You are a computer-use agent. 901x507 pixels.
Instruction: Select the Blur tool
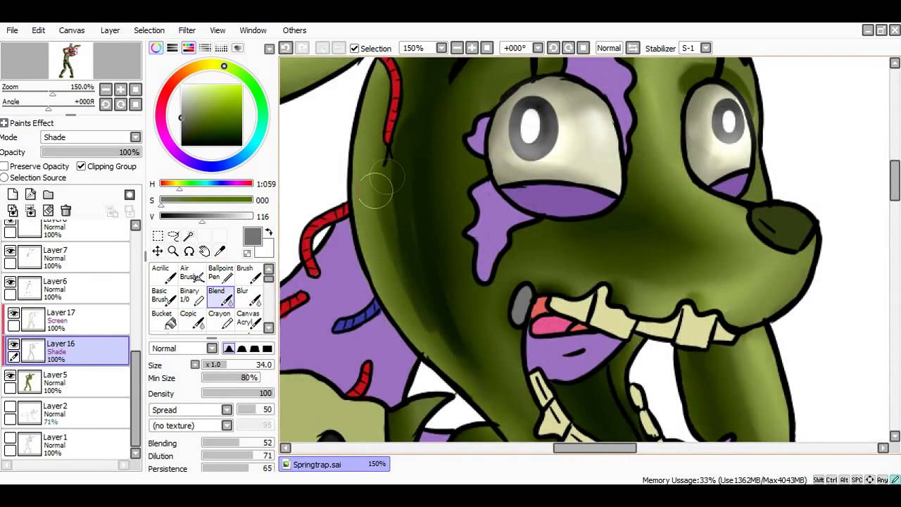248,296
